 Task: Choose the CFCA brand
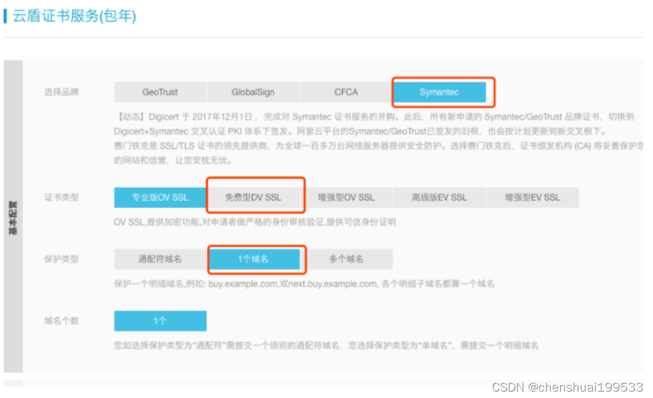346,92
